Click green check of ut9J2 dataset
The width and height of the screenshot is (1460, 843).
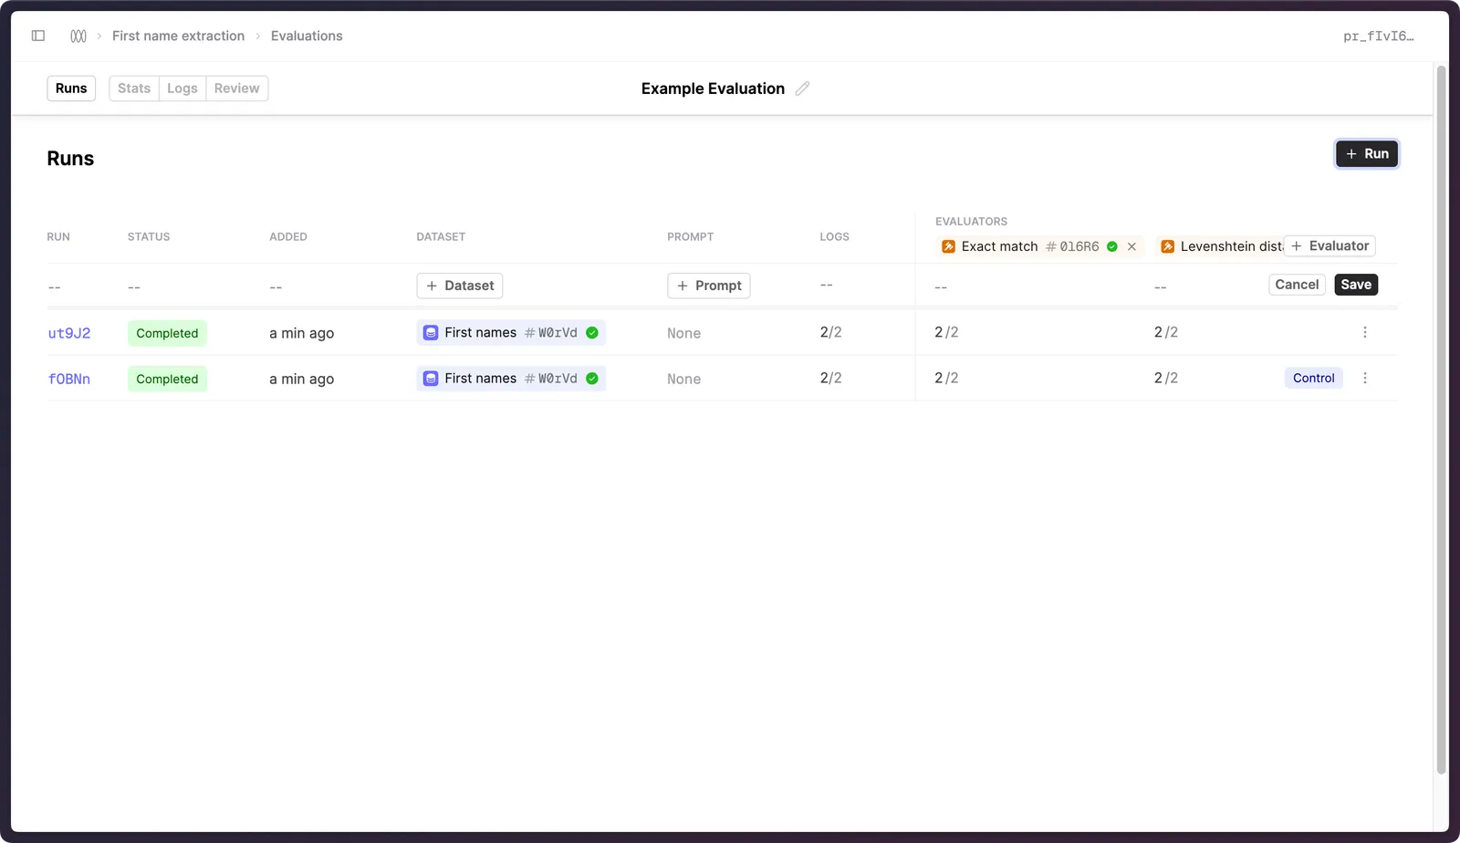pyautogui.click(x=592, y=333)
